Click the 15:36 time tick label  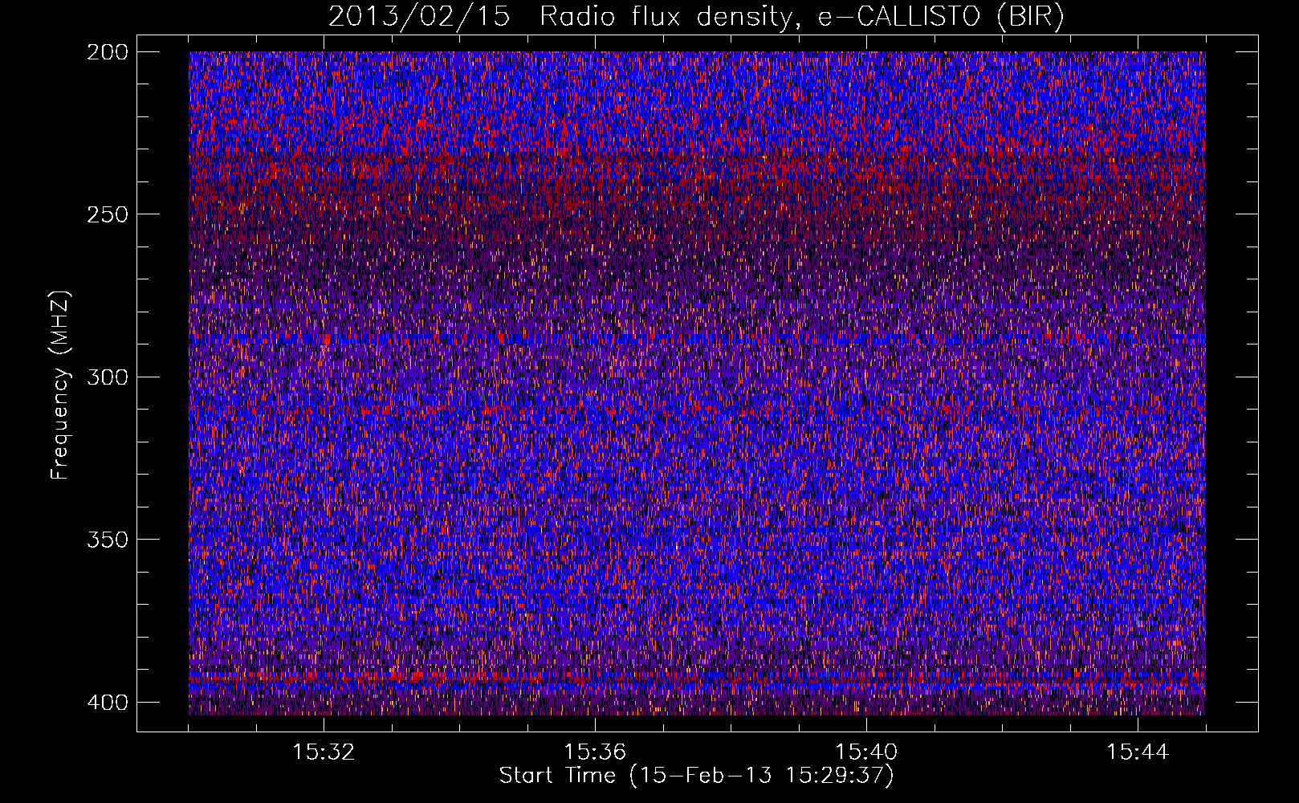(595, 752)
